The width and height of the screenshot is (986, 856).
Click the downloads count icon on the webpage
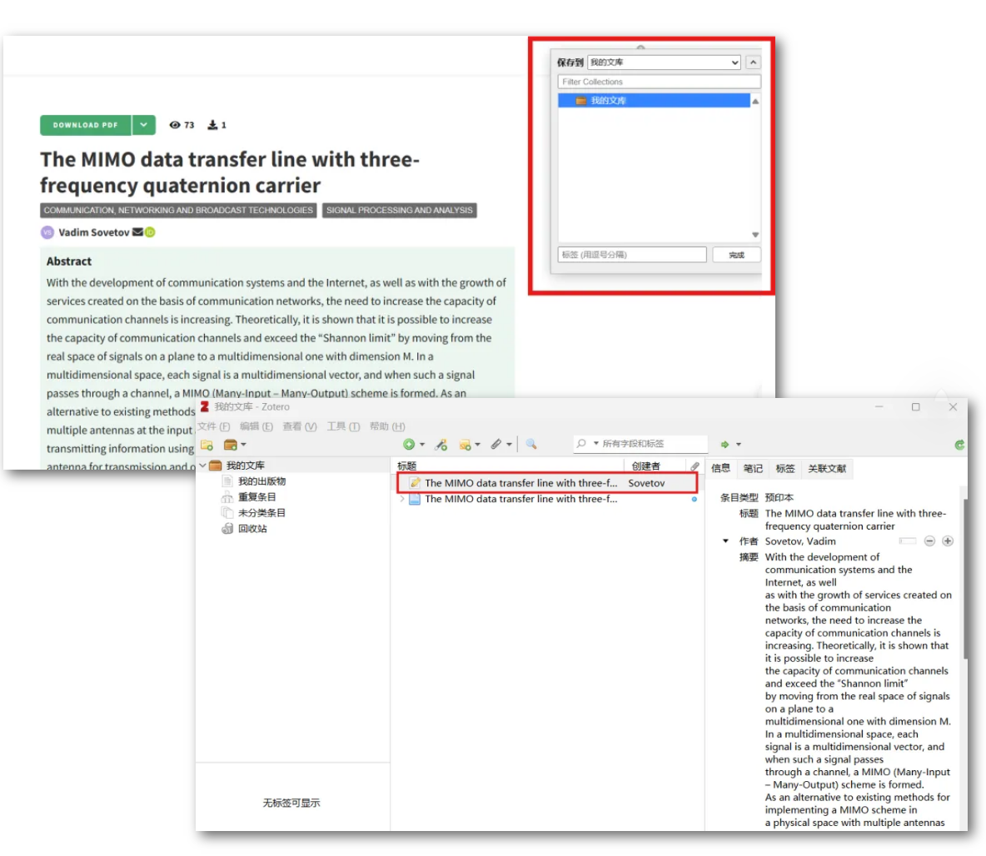[213, 125]
